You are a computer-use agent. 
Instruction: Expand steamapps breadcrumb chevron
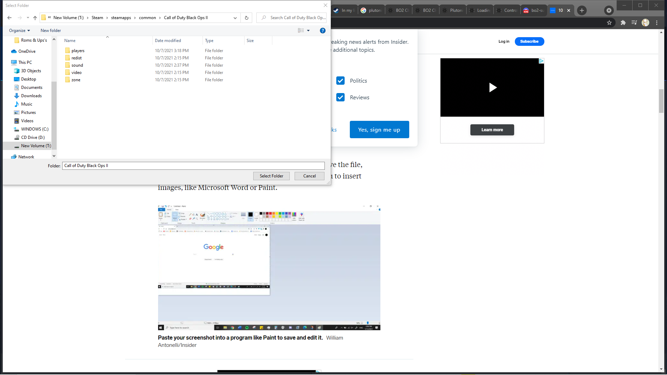[135, 18]
